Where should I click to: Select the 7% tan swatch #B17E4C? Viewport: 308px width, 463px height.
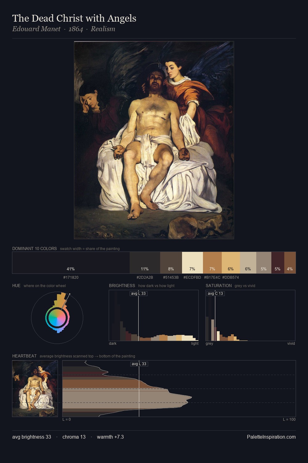point(212,263)
